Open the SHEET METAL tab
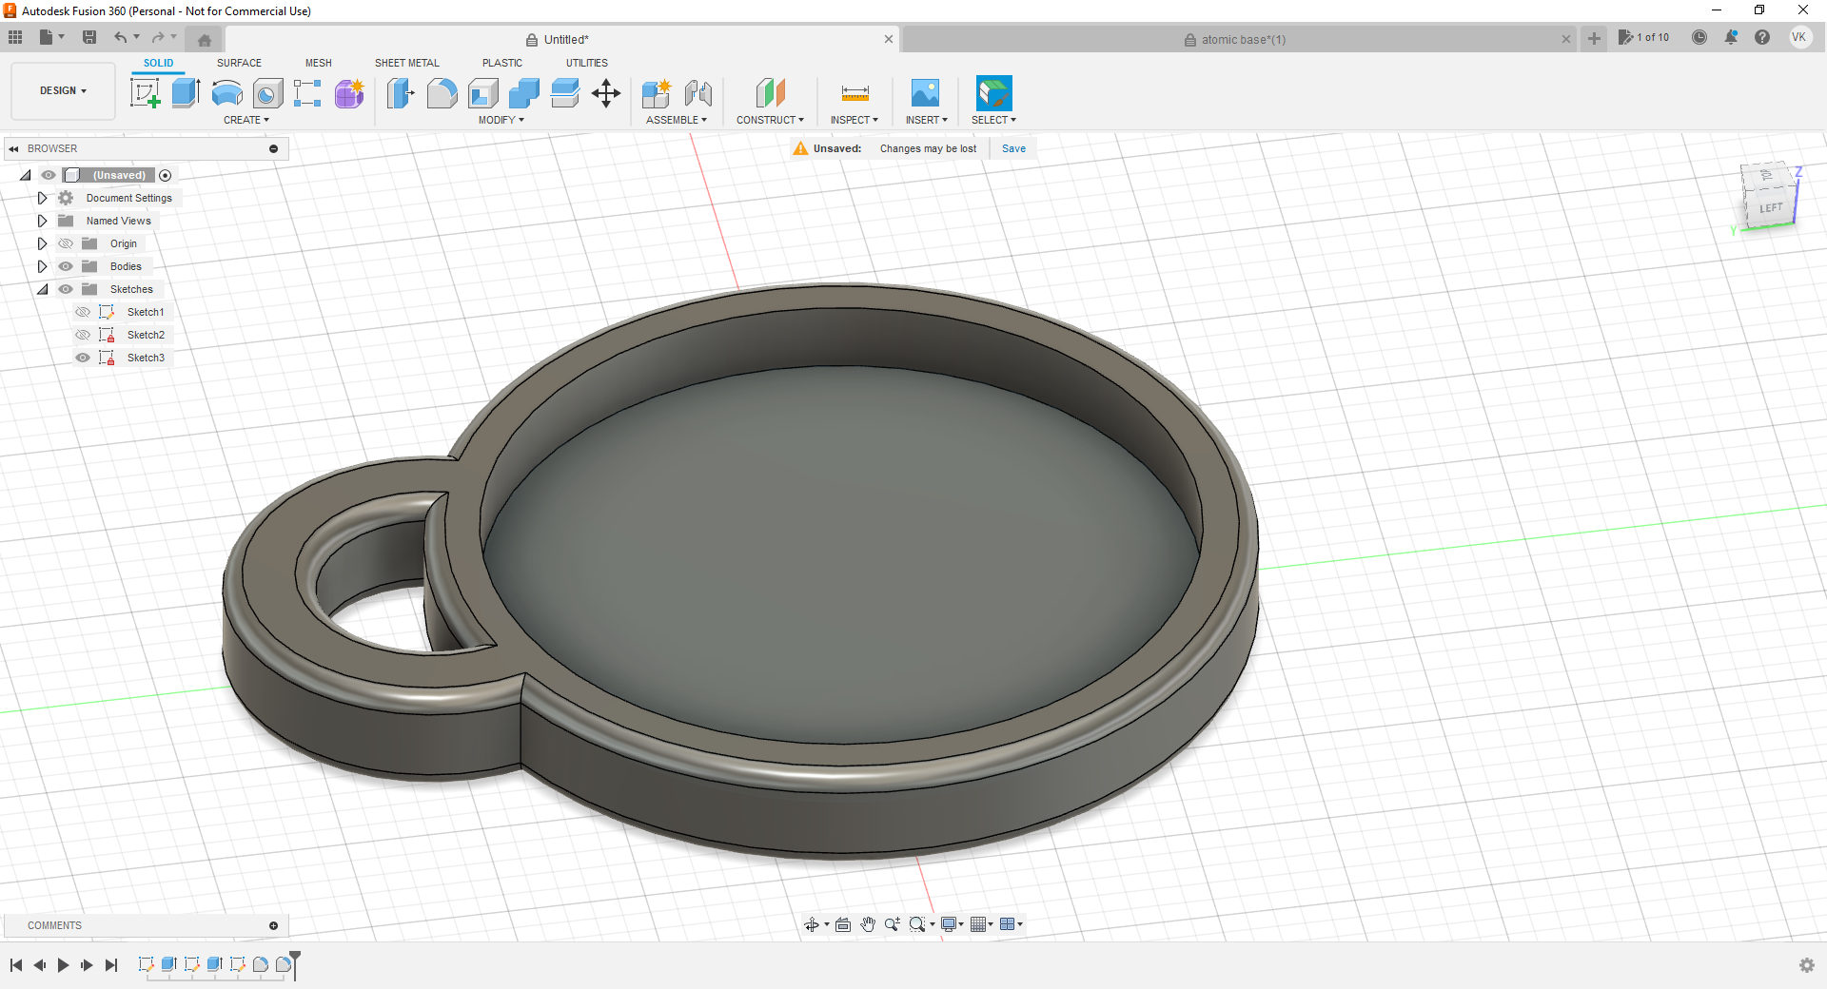This screenshot has height=989, width=1827. pos(406,63)
